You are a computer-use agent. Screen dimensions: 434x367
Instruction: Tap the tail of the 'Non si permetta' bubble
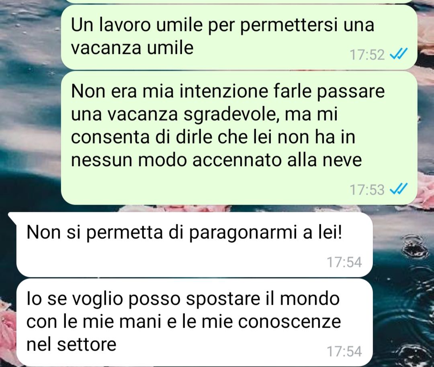(x=13, y=217)
